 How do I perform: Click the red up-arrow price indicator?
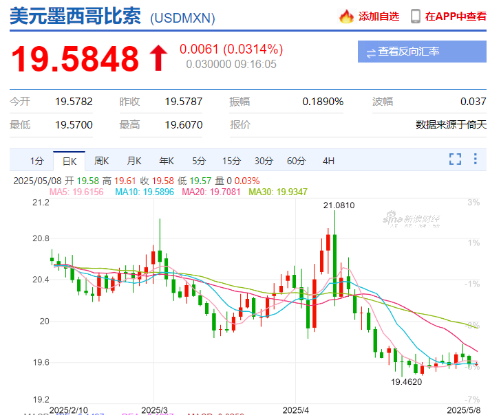coord(158,58)
